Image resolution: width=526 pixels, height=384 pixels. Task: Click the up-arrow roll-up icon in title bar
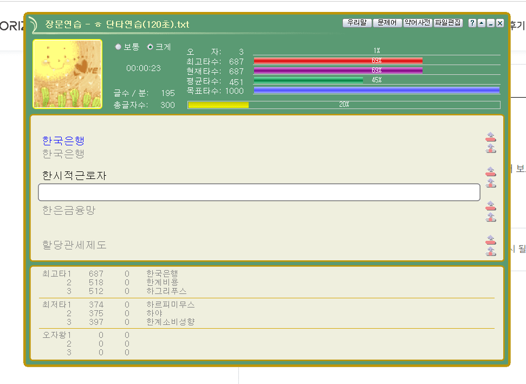point(481,23)
